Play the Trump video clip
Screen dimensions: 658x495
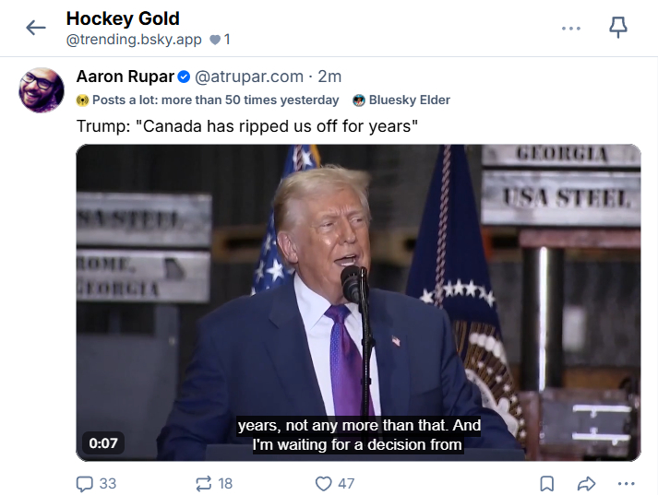[358, 302]
